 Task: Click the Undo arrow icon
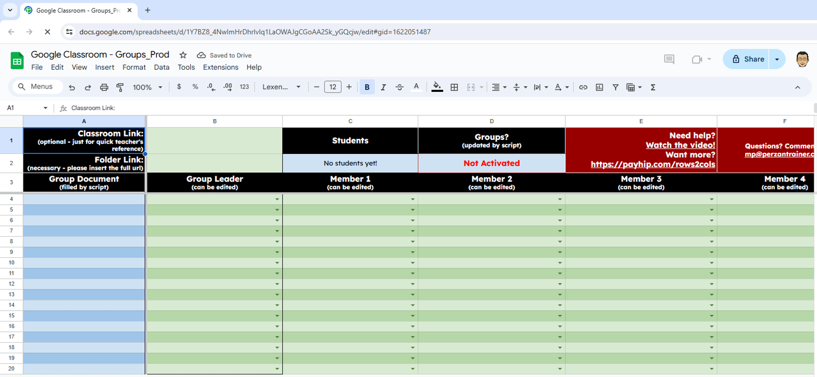(x=72, y=87)
